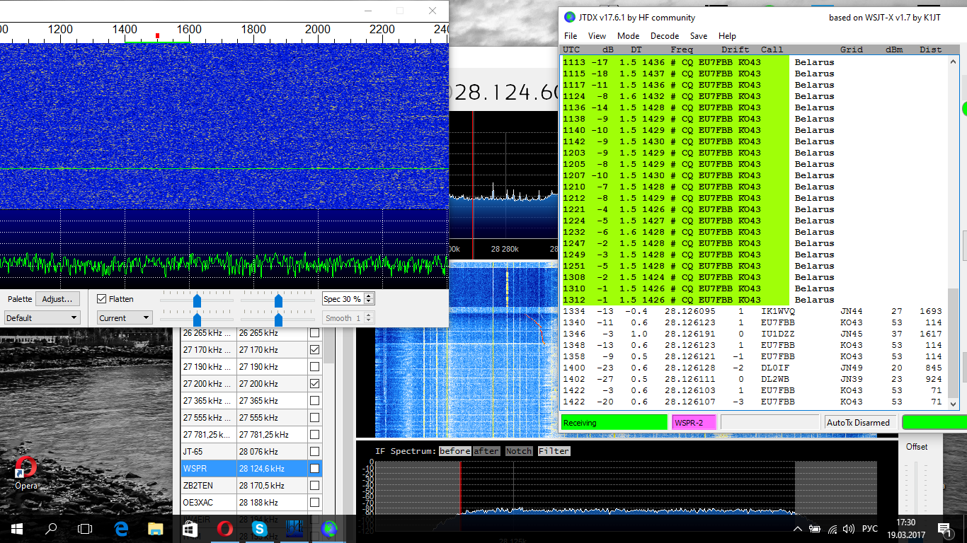Click the volume icon in the system tray
967x543 pixels.
(849, 529)
